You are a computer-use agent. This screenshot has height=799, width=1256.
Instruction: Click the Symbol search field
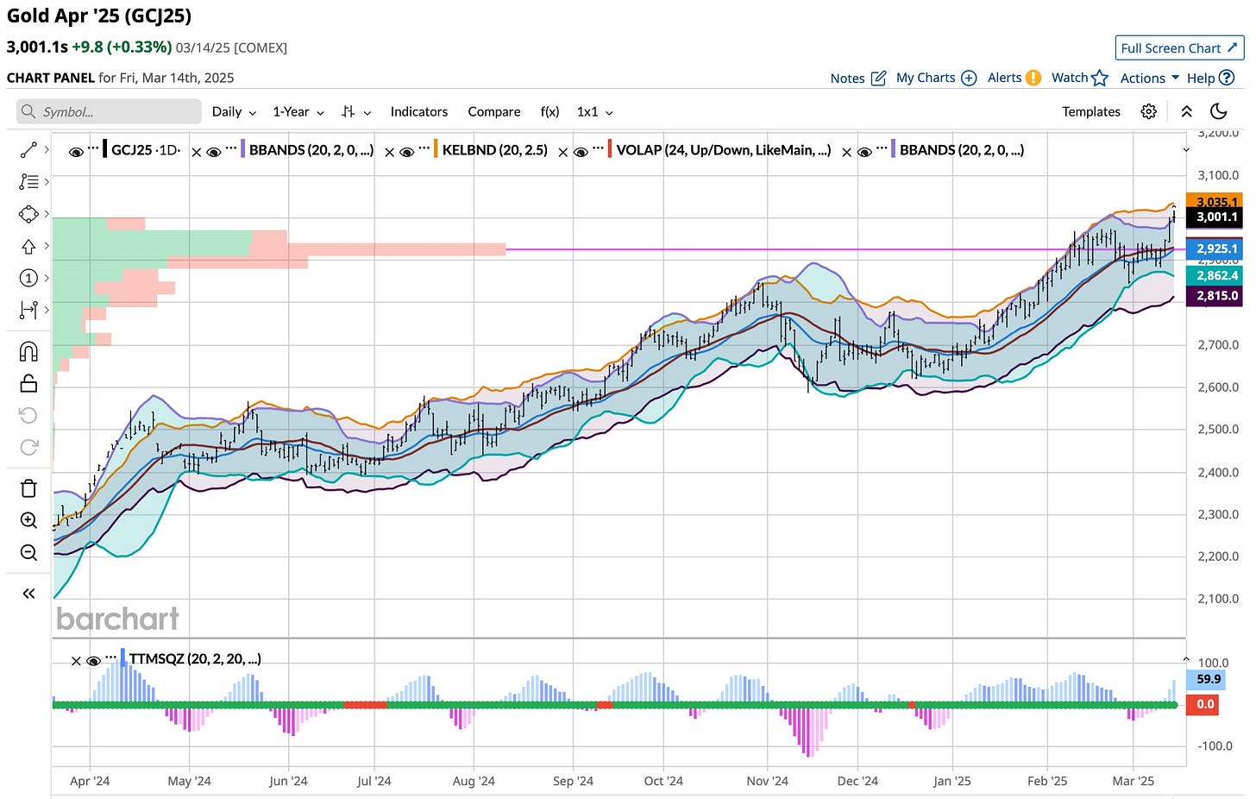pyautogui.click(x=109, y=111)
